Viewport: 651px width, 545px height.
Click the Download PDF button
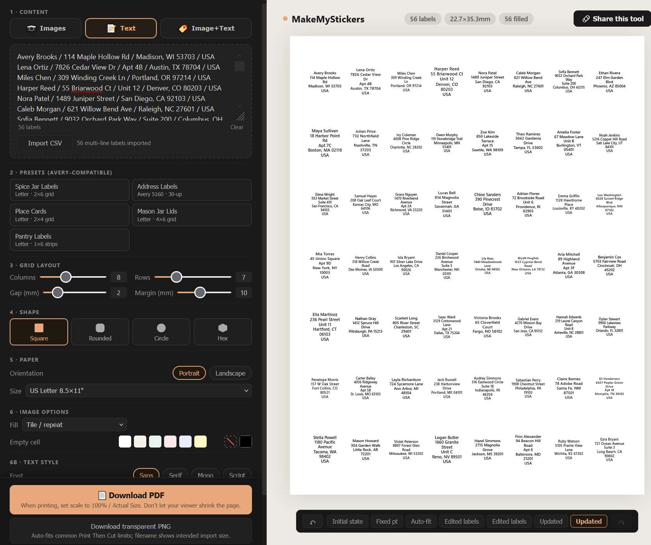(x=131, y=500)
